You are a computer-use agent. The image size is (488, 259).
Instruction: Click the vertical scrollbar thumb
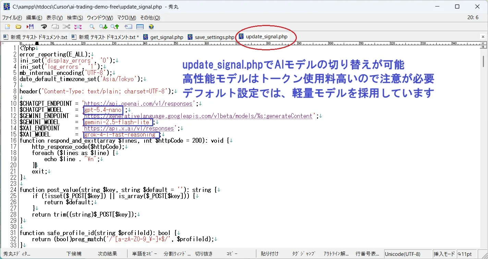coord(483,62)
